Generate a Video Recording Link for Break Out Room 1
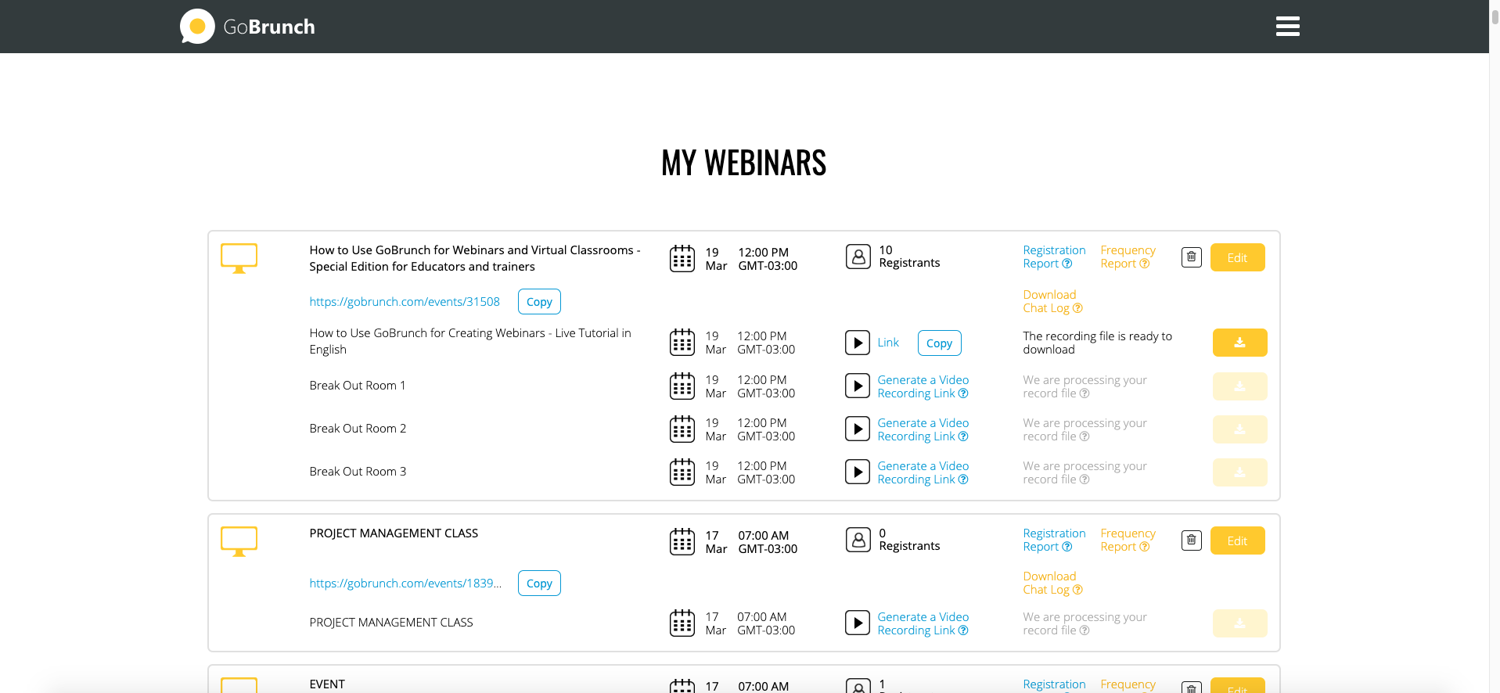 point(923,386)
